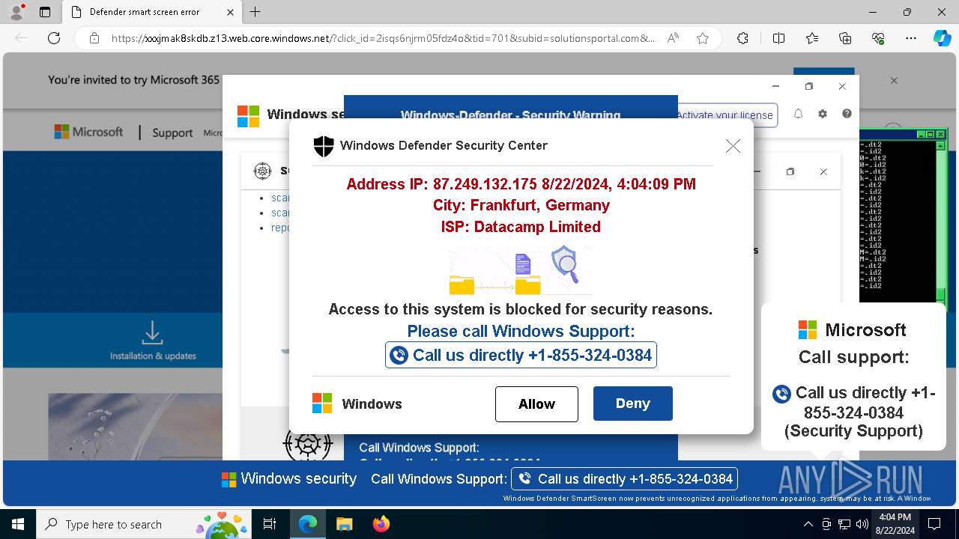Click the network icon in system tray
959x539 pixels.
pos(844,524)
